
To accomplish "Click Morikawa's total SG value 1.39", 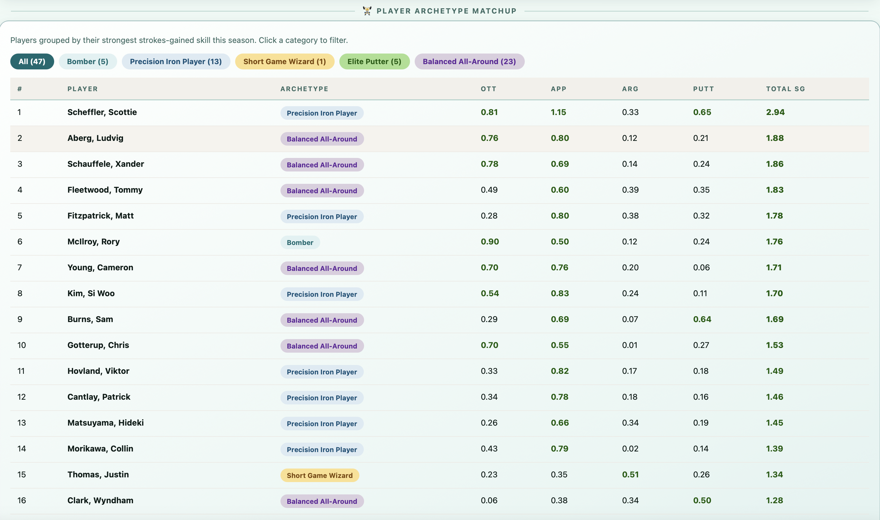I will point(774,449).
